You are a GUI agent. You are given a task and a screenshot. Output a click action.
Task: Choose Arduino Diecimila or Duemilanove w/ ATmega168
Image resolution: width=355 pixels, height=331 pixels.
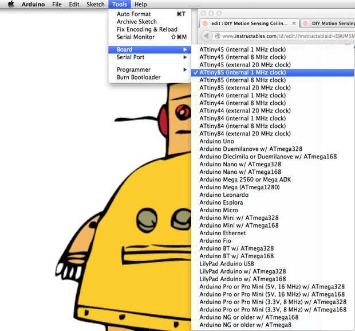pyautogui.click(x=273, y=157)
